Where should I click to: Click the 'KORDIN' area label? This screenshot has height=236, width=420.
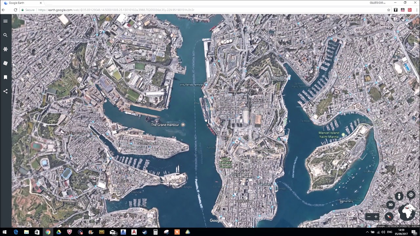point(141,57)
